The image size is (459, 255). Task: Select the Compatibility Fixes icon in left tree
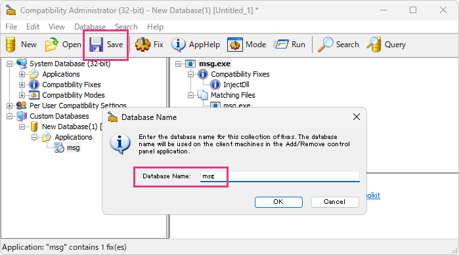(x=34, y=85)
